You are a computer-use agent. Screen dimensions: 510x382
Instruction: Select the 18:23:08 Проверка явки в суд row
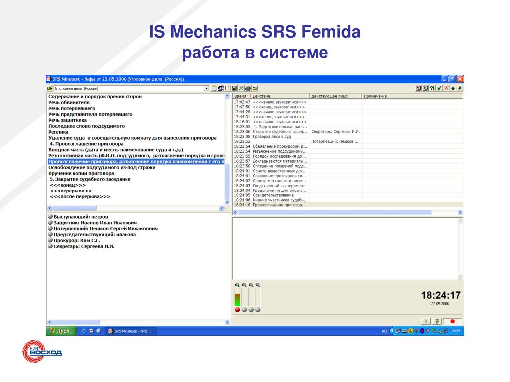click(348, 136)
